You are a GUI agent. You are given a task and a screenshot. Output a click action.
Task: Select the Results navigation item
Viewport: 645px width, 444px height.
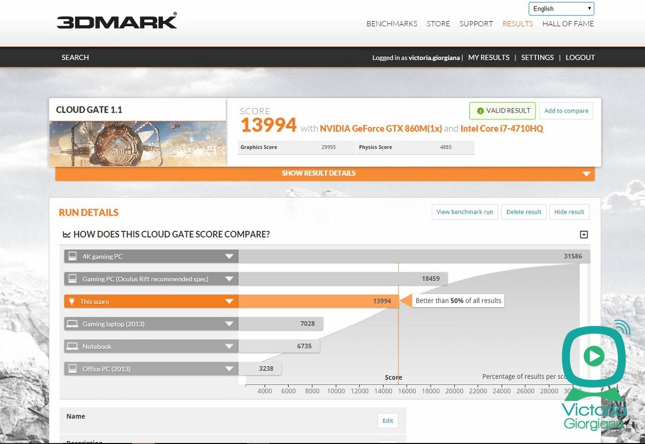coord(517,24)
